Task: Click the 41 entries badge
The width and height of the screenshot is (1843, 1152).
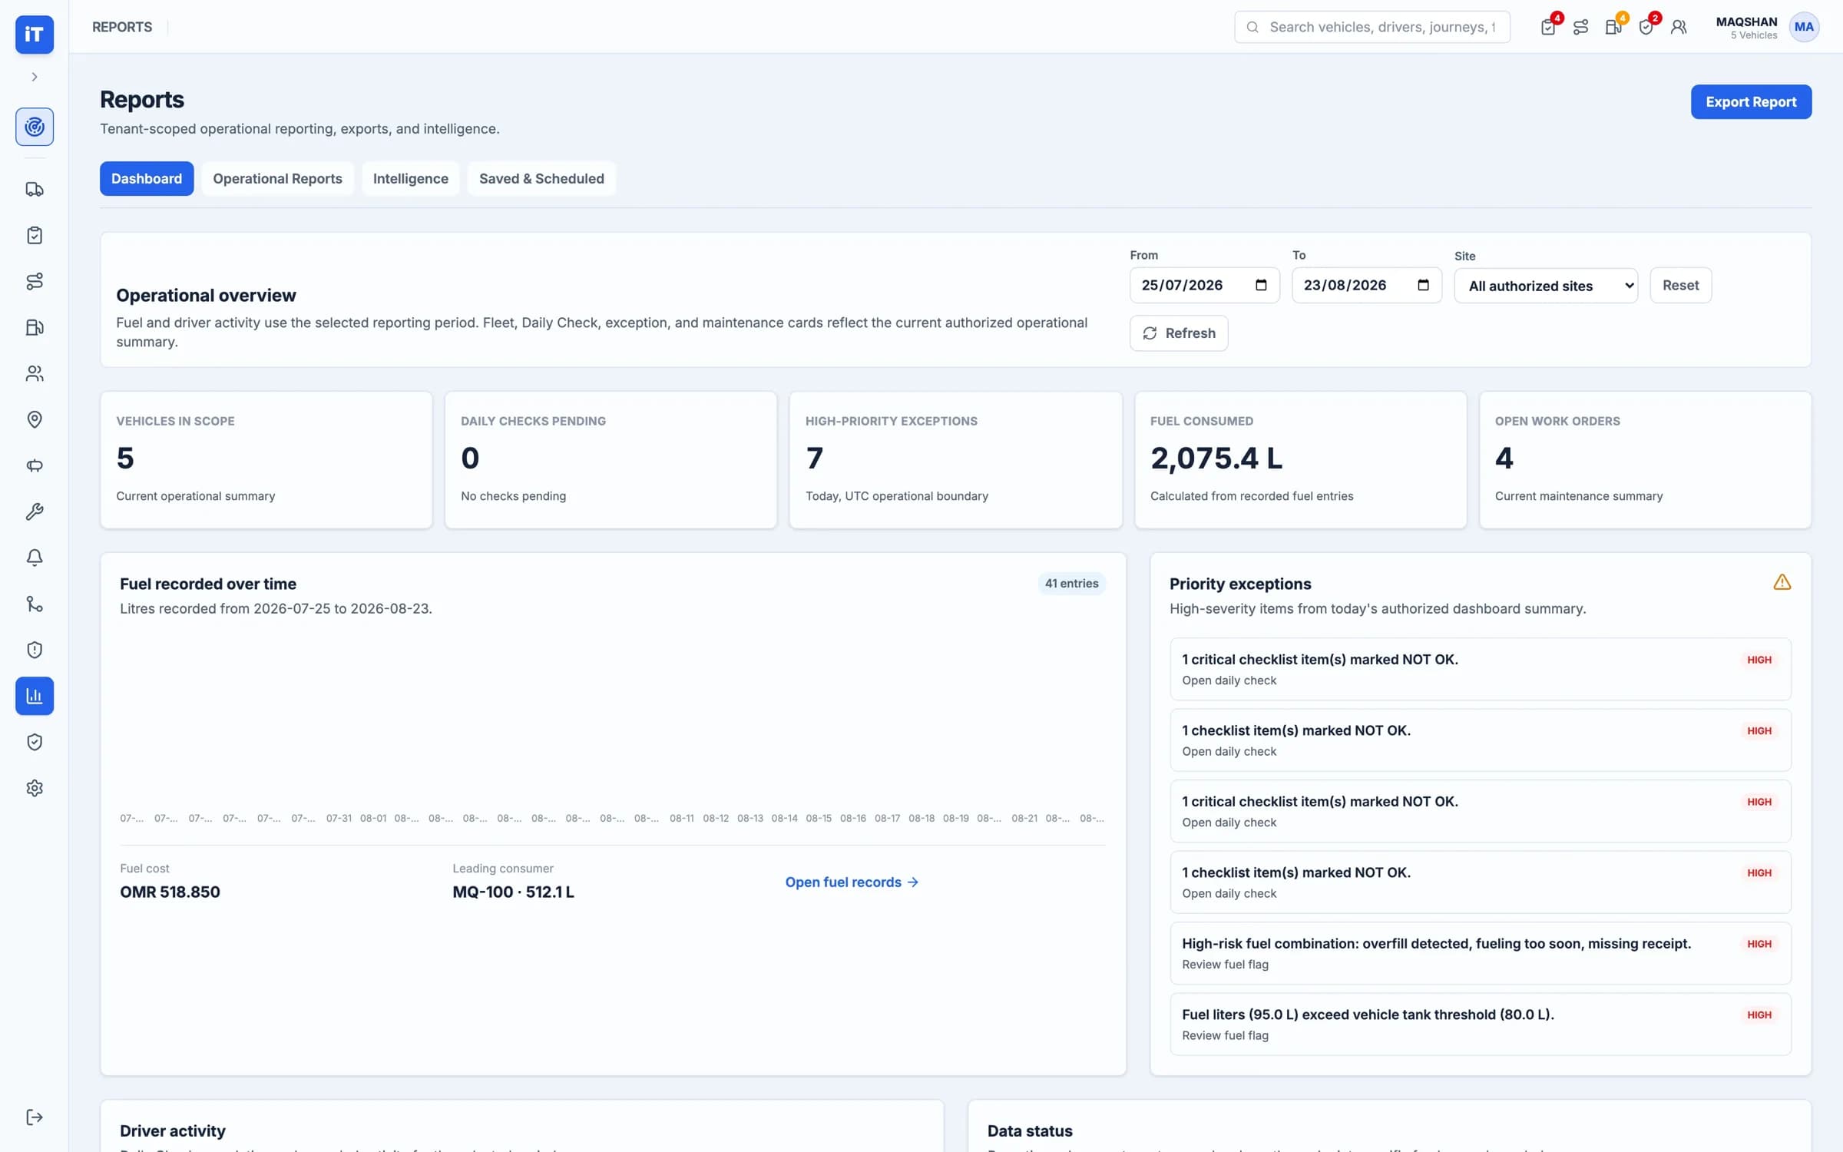Action: tap(1071, 583)
